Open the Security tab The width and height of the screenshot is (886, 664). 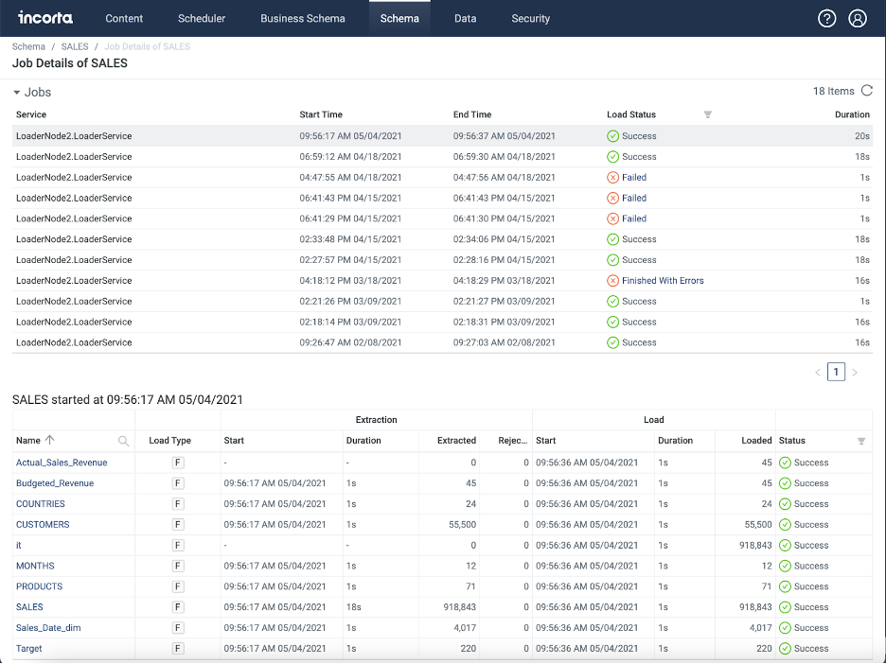530,18
